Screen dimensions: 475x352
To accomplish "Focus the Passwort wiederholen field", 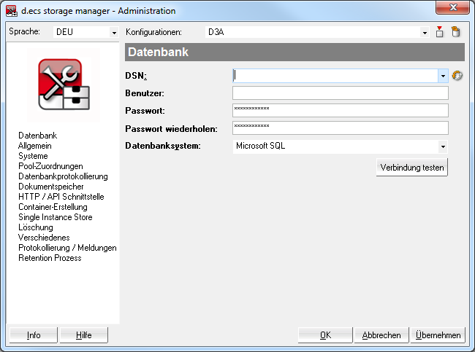I will [x=340, y=128].
